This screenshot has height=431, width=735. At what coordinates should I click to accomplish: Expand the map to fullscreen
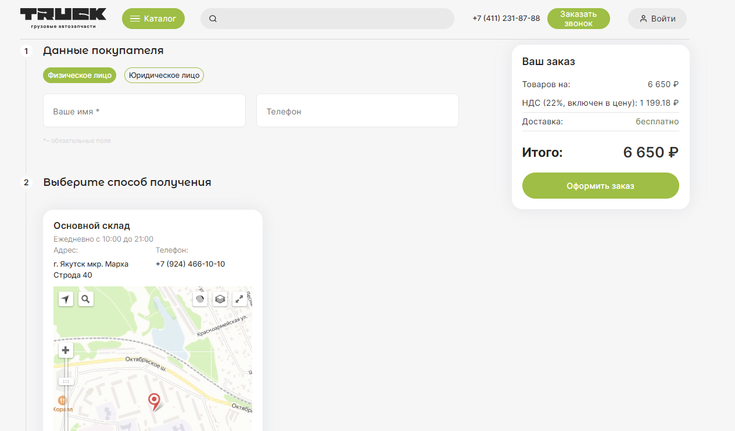click(x=239, y=299)
